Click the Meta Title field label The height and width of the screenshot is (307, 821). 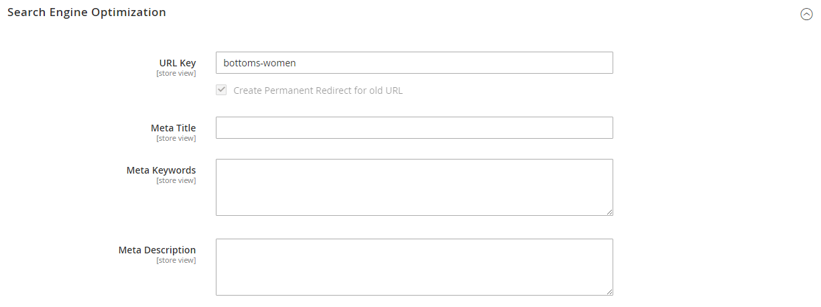(174, 128)
